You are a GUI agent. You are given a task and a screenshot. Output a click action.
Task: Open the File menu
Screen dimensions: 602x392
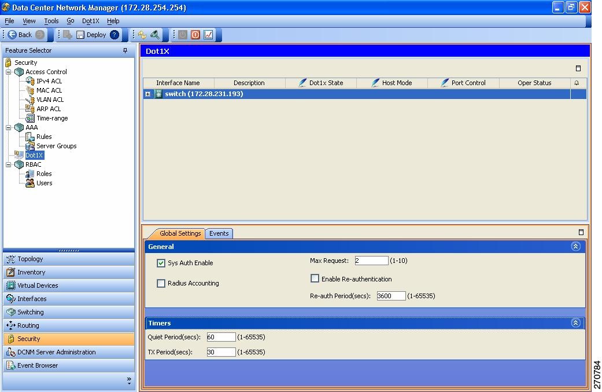[9, 21]
